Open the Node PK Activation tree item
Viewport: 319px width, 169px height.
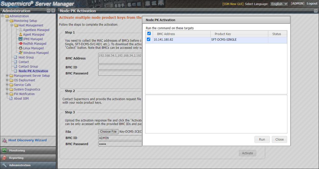(33, 71)
